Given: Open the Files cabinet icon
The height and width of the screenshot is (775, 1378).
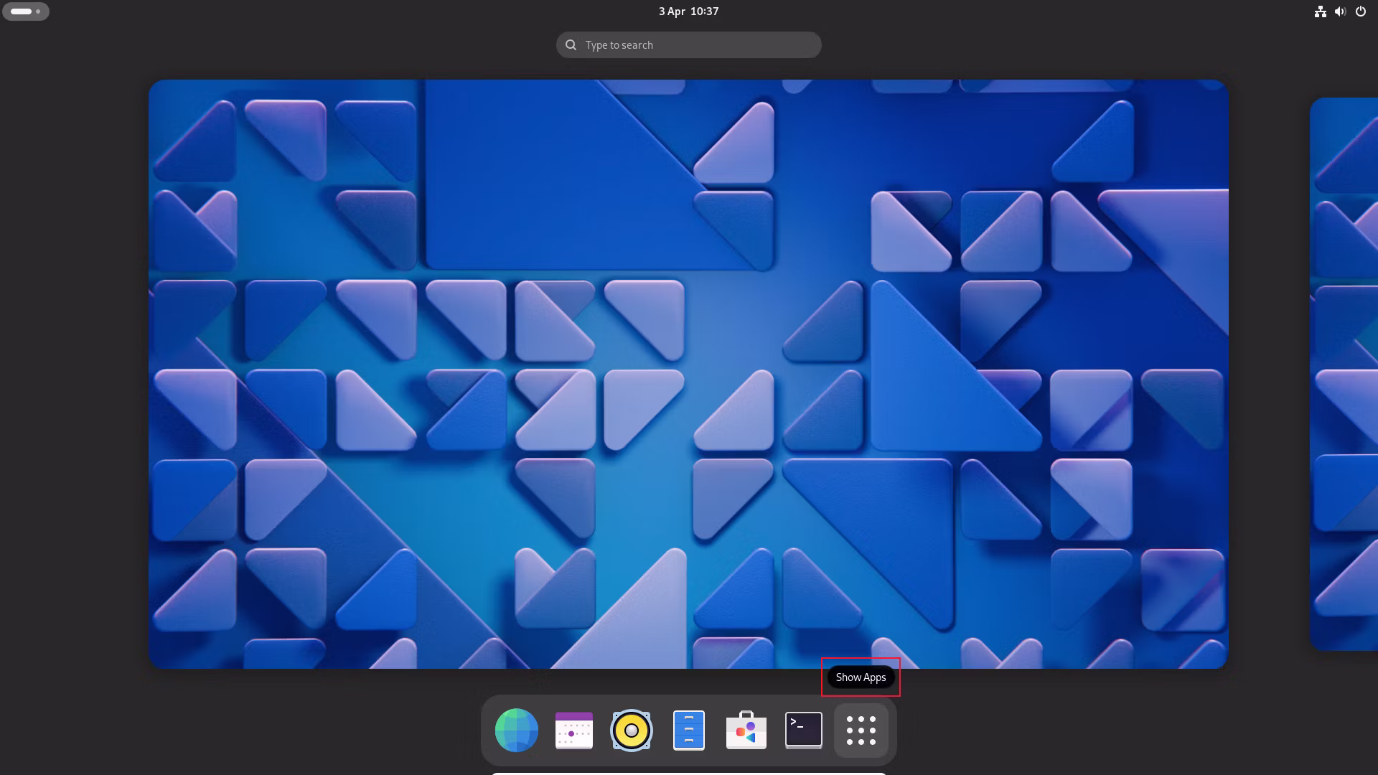Looking at the screenshot, I should tap(688, 731).
